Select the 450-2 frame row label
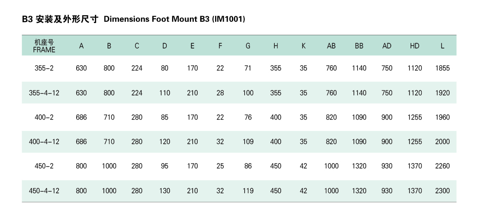This screenshot has width=492, height=211. click(x=44, y=166)
